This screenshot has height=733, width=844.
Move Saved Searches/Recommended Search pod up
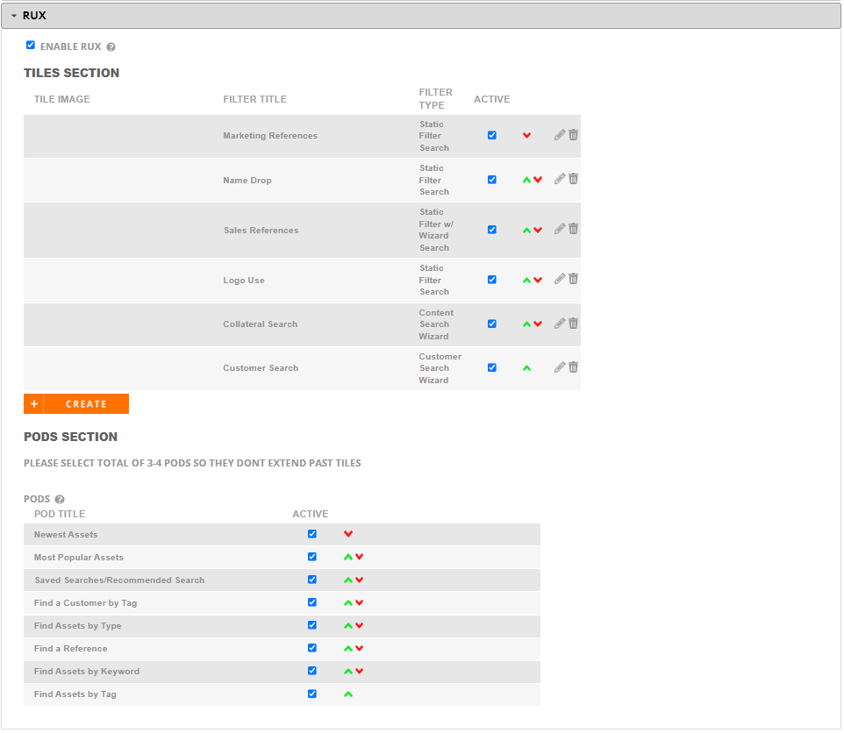(348, 580)
